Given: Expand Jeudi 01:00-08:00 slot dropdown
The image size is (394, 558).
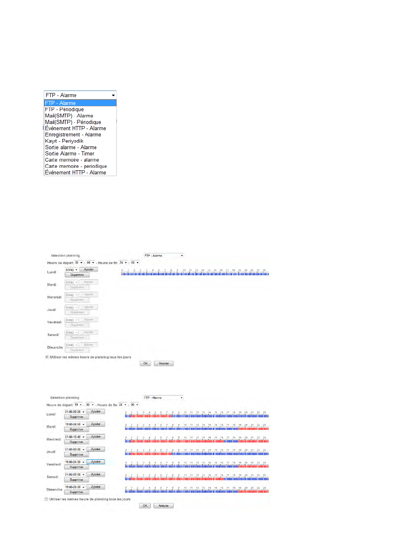Looking at the screenshot, I should [75, 449].
